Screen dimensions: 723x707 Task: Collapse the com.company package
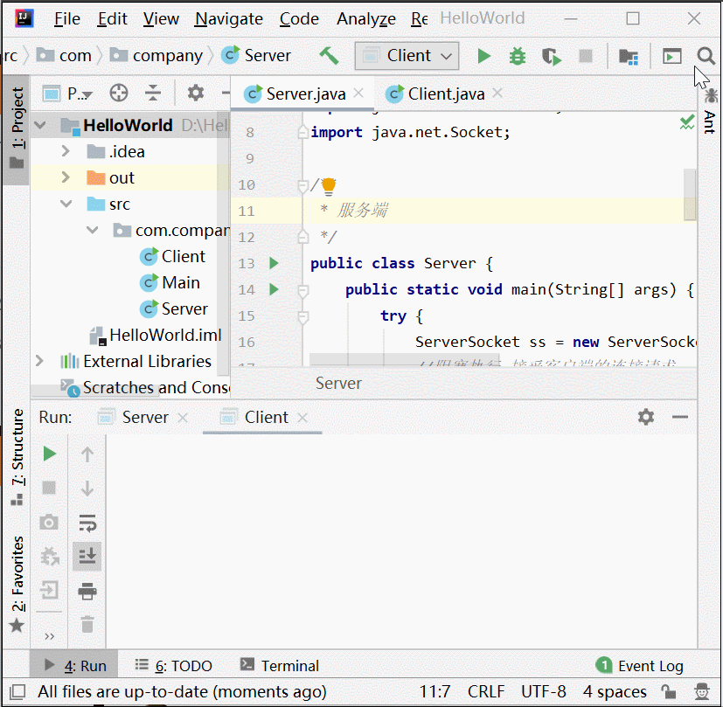click(93, 230)
